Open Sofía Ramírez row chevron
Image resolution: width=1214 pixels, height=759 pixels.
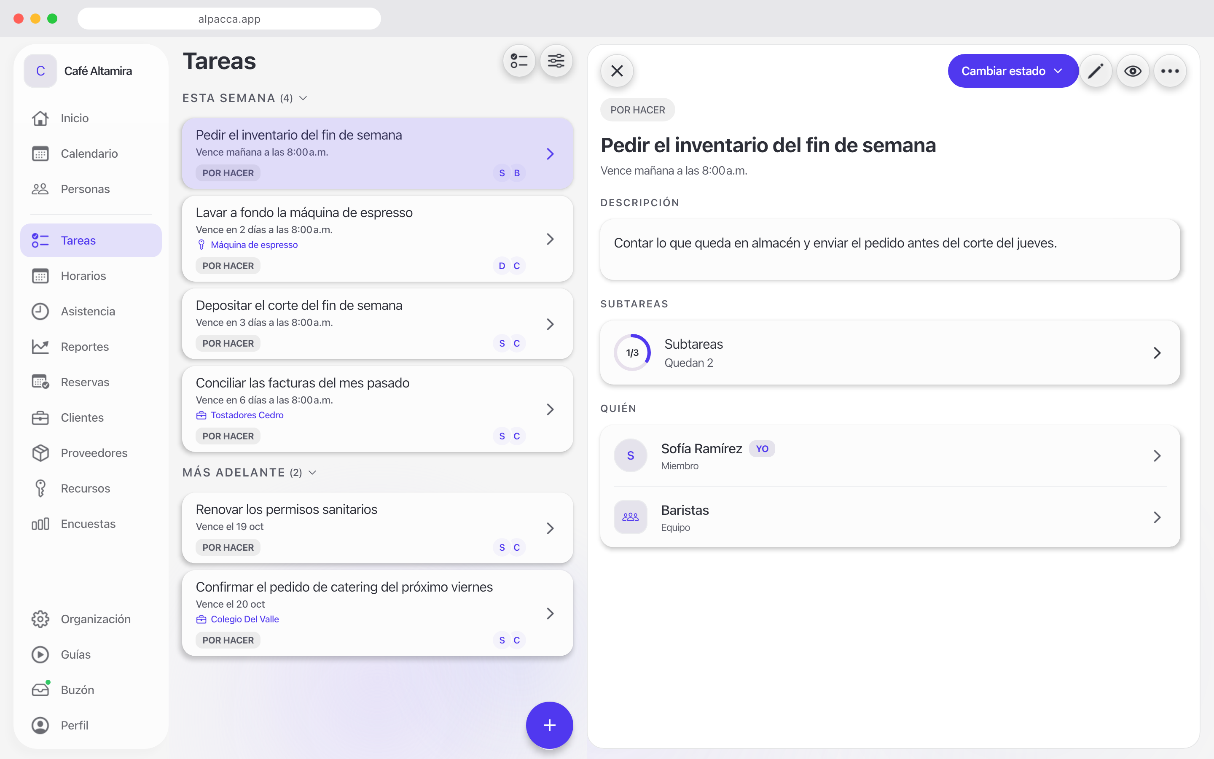pos(1157,456)
